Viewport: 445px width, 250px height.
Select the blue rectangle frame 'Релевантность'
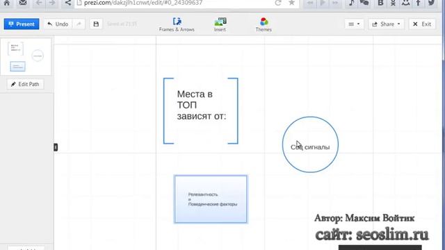[211, 199]
